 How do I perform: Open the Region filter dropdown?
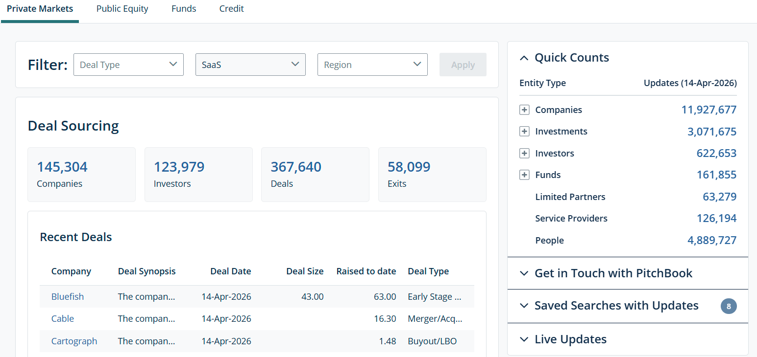click(372, 65)
